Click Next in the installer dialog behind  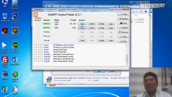pyautogui.click(x=99, y=71)
